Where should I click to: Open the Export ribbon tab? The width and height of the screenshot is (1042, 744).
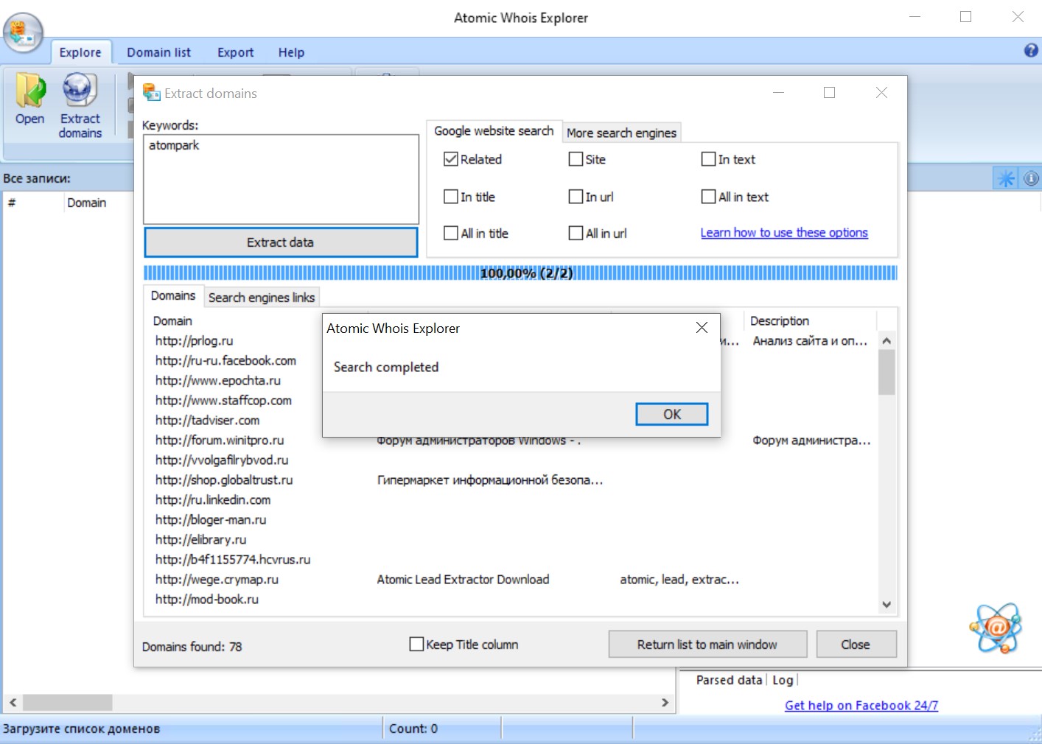235,52
